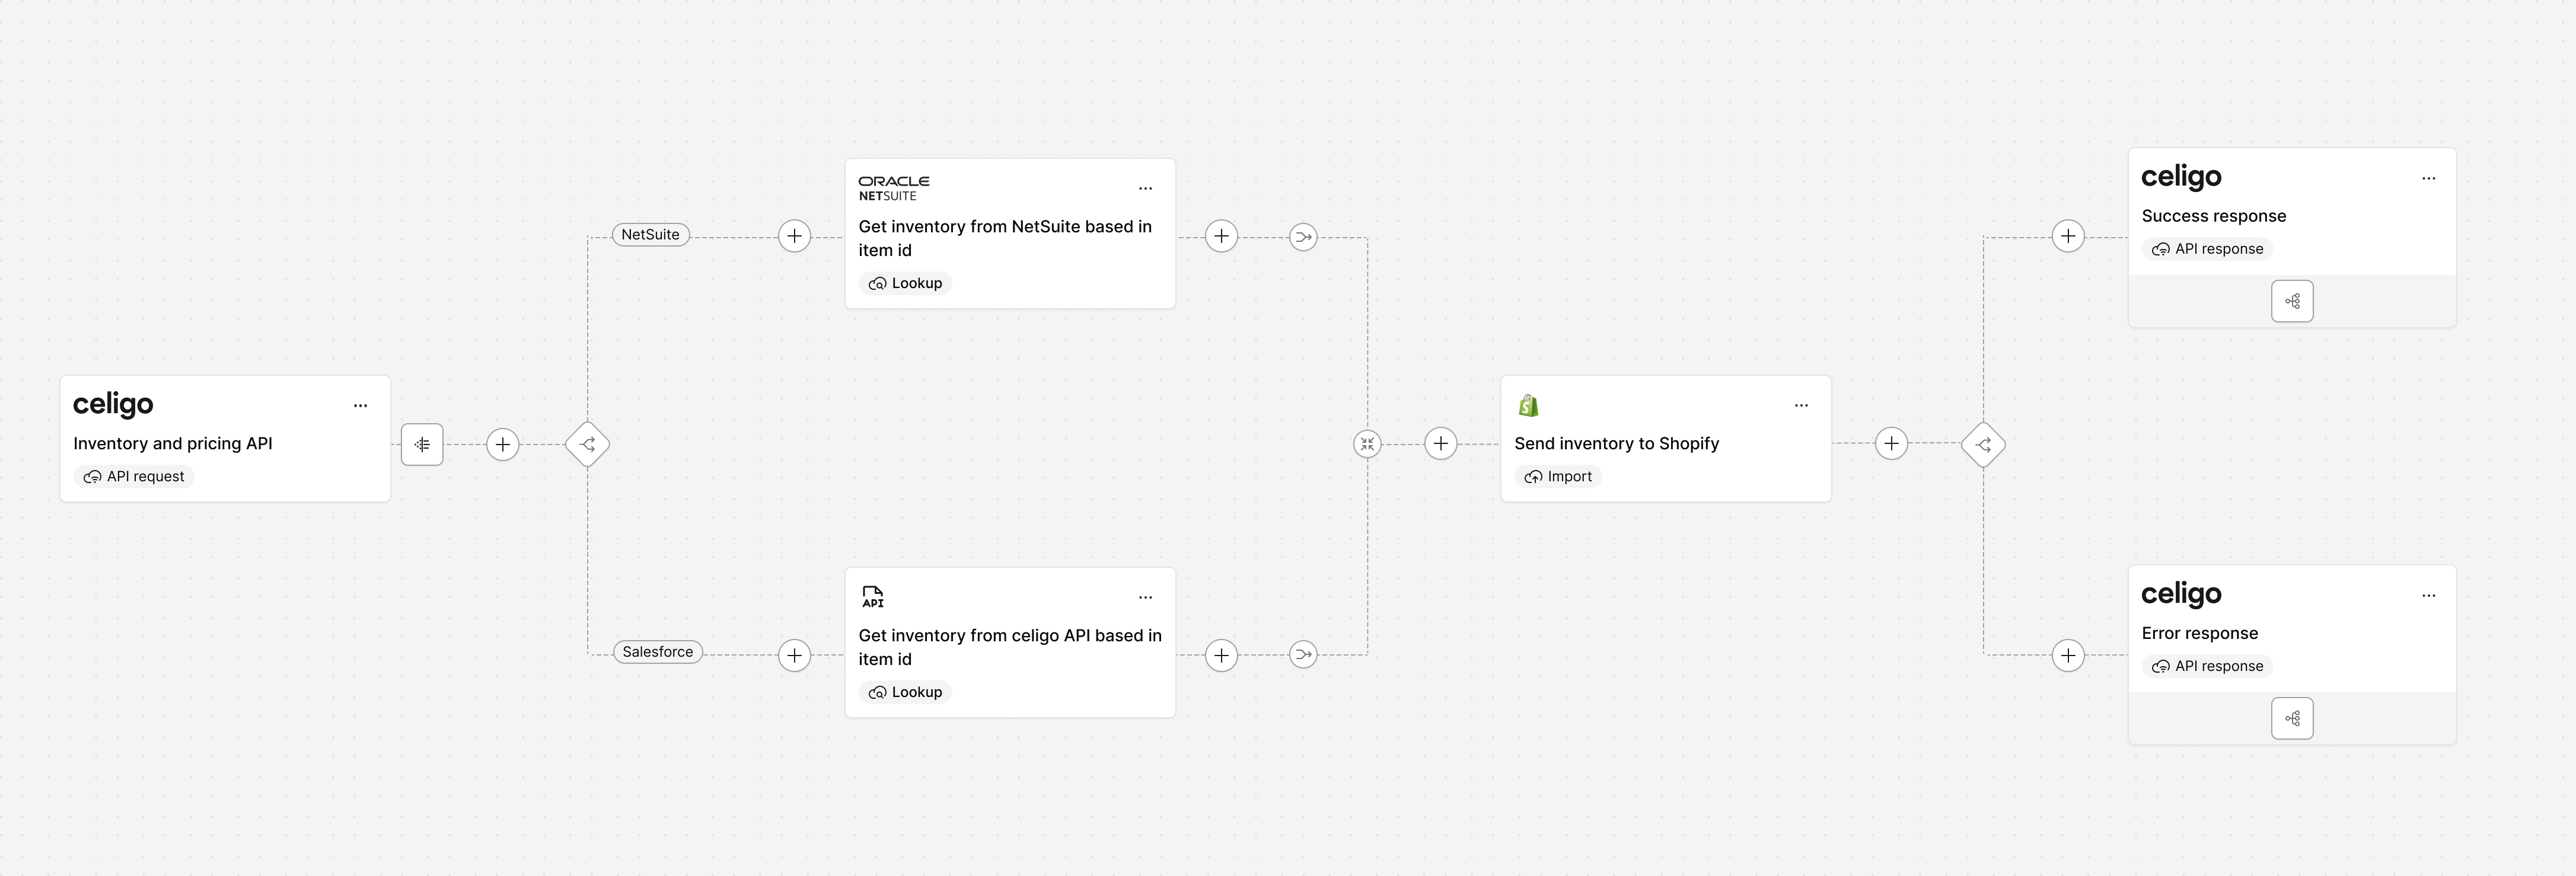Add a step after the Salesforce branch label

(x=794, y=655)
